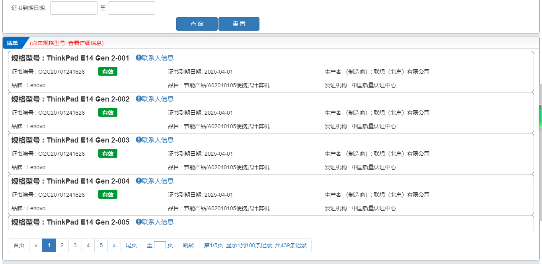Click 生产者 联想（北京）有限公司 in the Gen 2-003 card
The height and width of the screenshot is (264, 542).
pyautogui.click(x=377, y=154)
